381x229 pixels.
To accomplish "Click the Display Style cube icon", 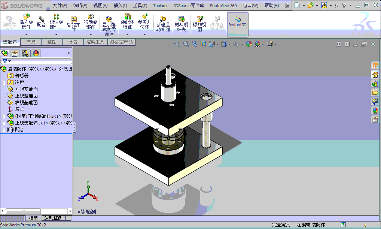I will pyautogui.click(x=224, y=44).
